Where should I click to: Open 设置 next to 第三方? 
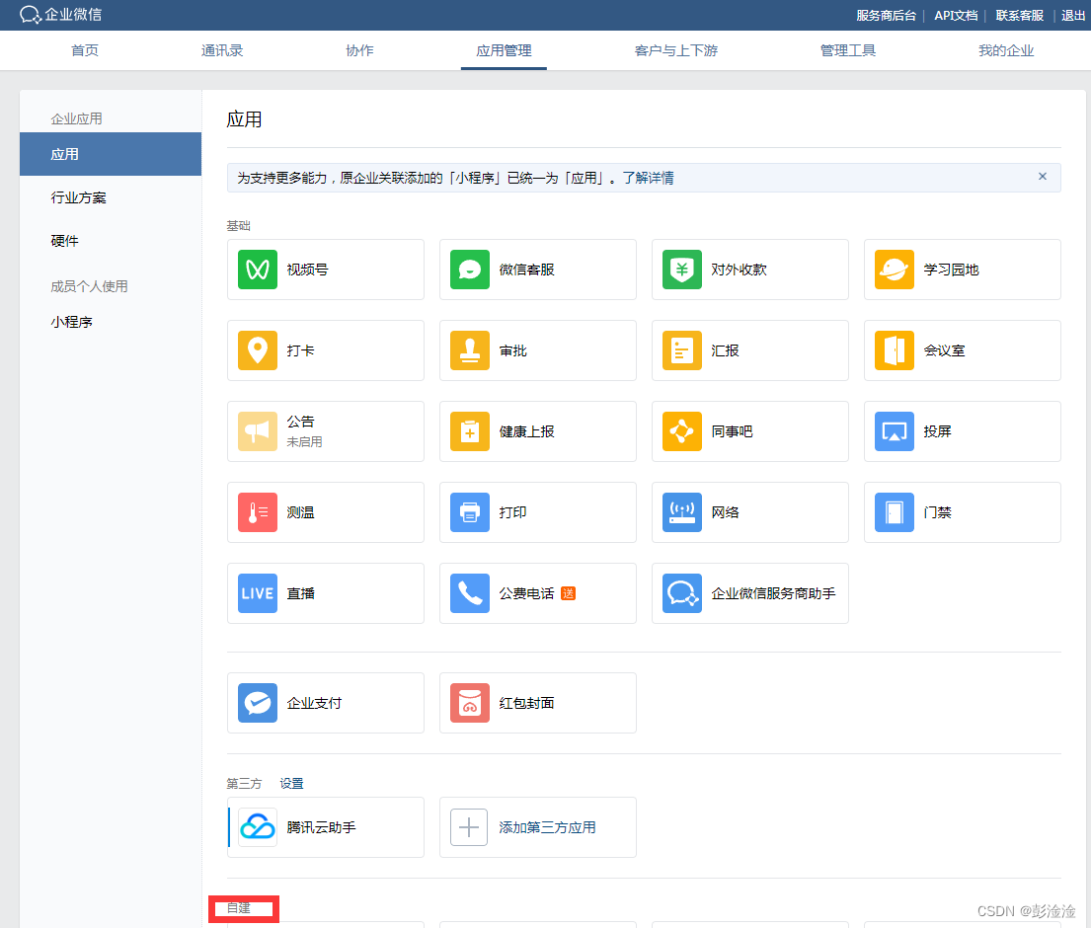291,783
